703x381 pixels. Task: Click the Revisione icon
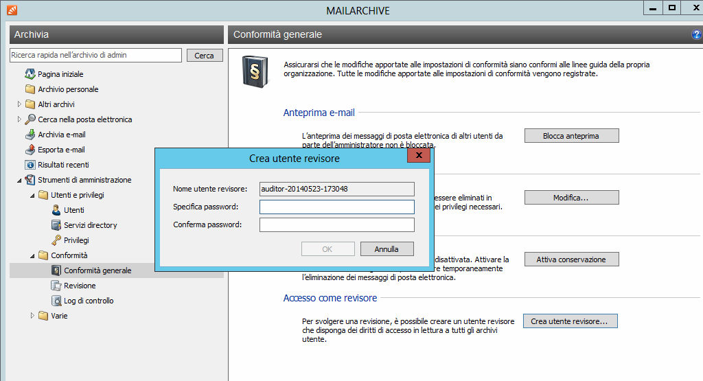56,286
